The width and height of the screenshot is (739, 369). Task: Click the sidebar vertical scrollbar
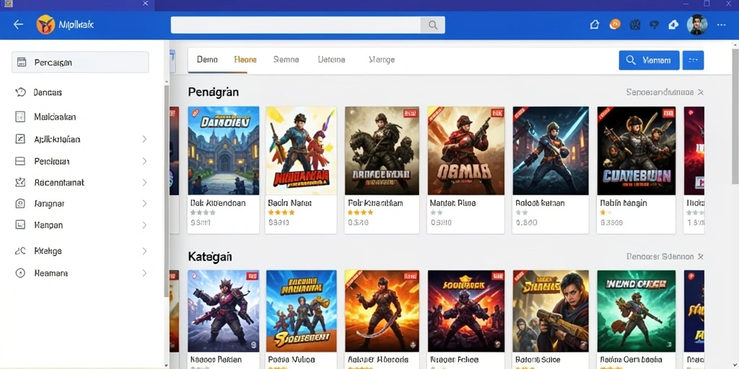166,190
